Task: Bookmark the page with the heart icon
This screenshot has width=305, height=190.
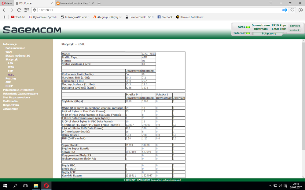Action: point(292,10)
